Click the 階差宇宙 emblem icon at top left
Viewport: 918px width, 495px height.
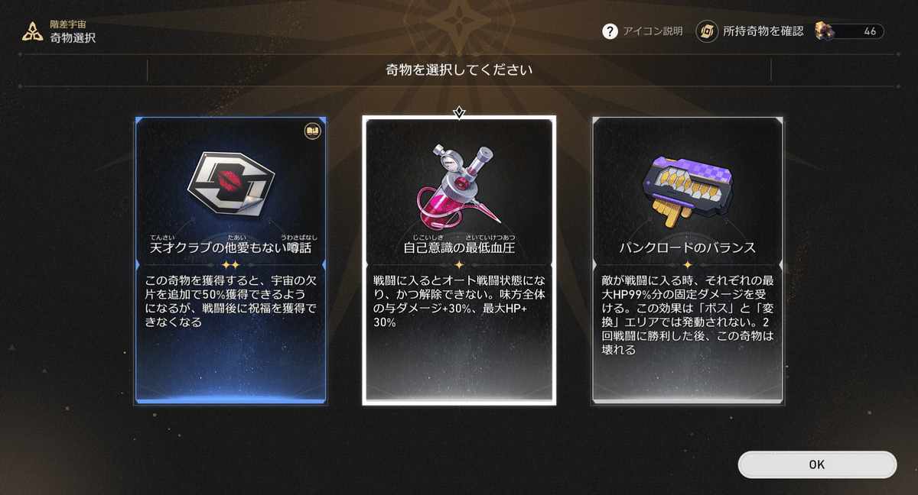(33, 31)
